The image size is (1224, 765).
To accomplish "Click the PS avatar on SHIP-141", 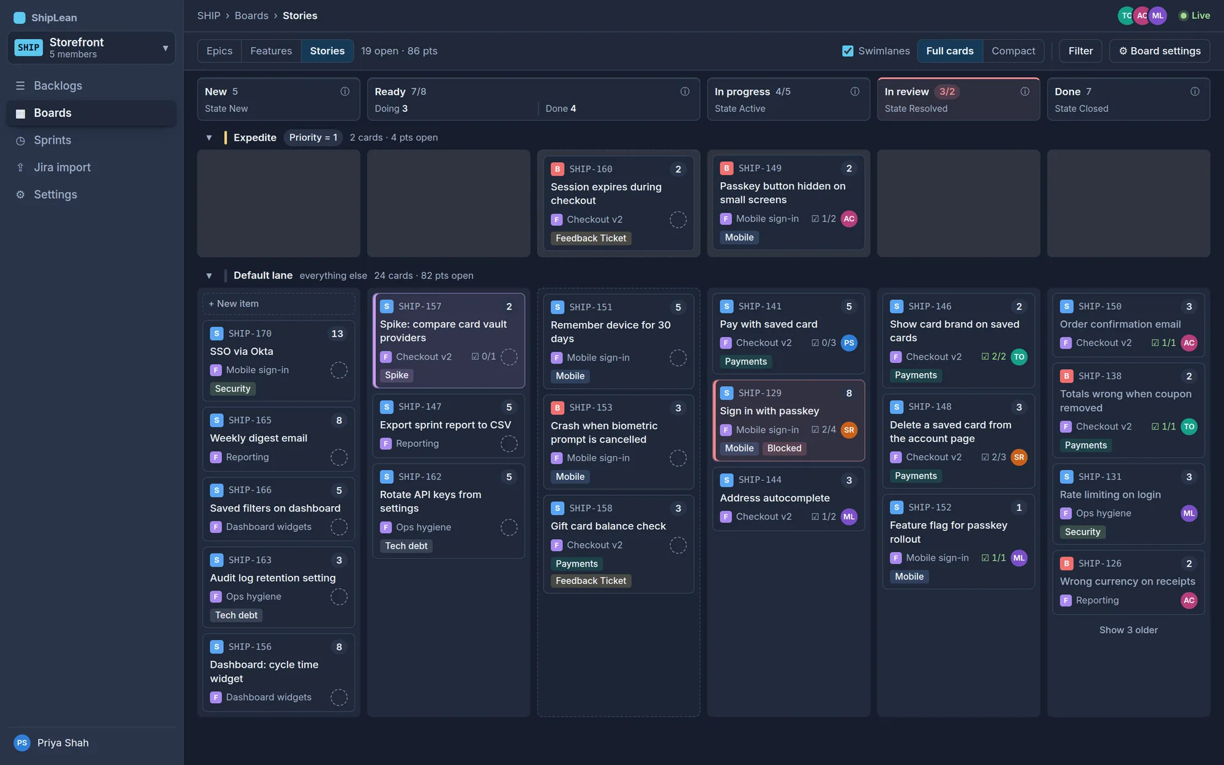I will pos(849,343).
